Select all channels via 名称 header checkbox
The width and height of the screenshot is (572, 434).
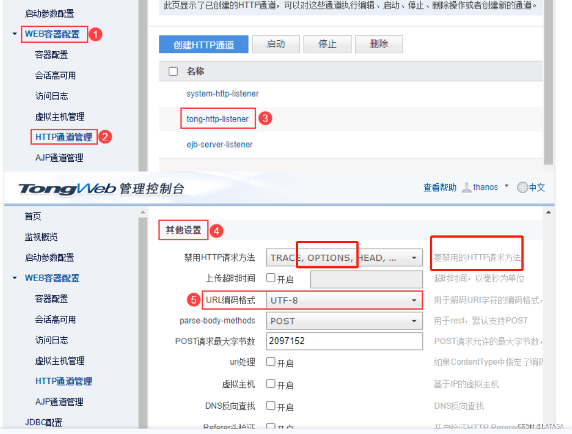(173, 71)
